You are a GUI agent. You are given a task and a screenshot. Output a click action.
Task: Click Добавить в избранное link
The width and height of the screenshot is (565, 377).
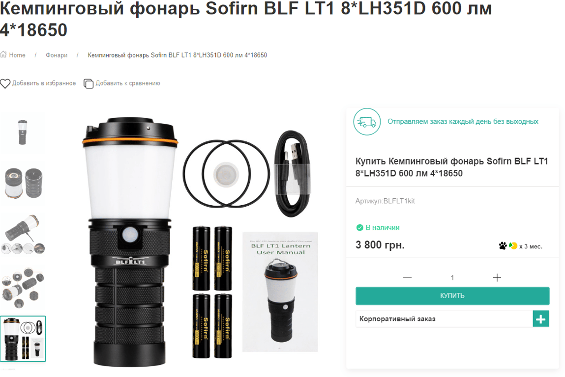44,83
